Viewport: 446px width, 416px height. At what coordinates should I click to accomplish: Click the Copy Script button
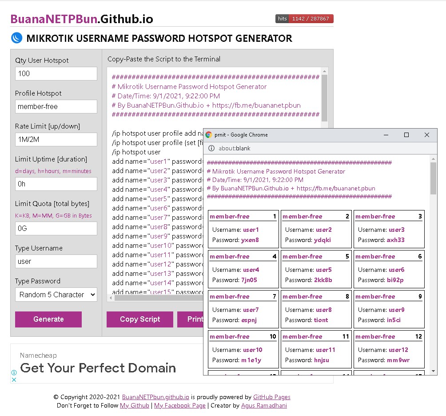pos(139,319)
